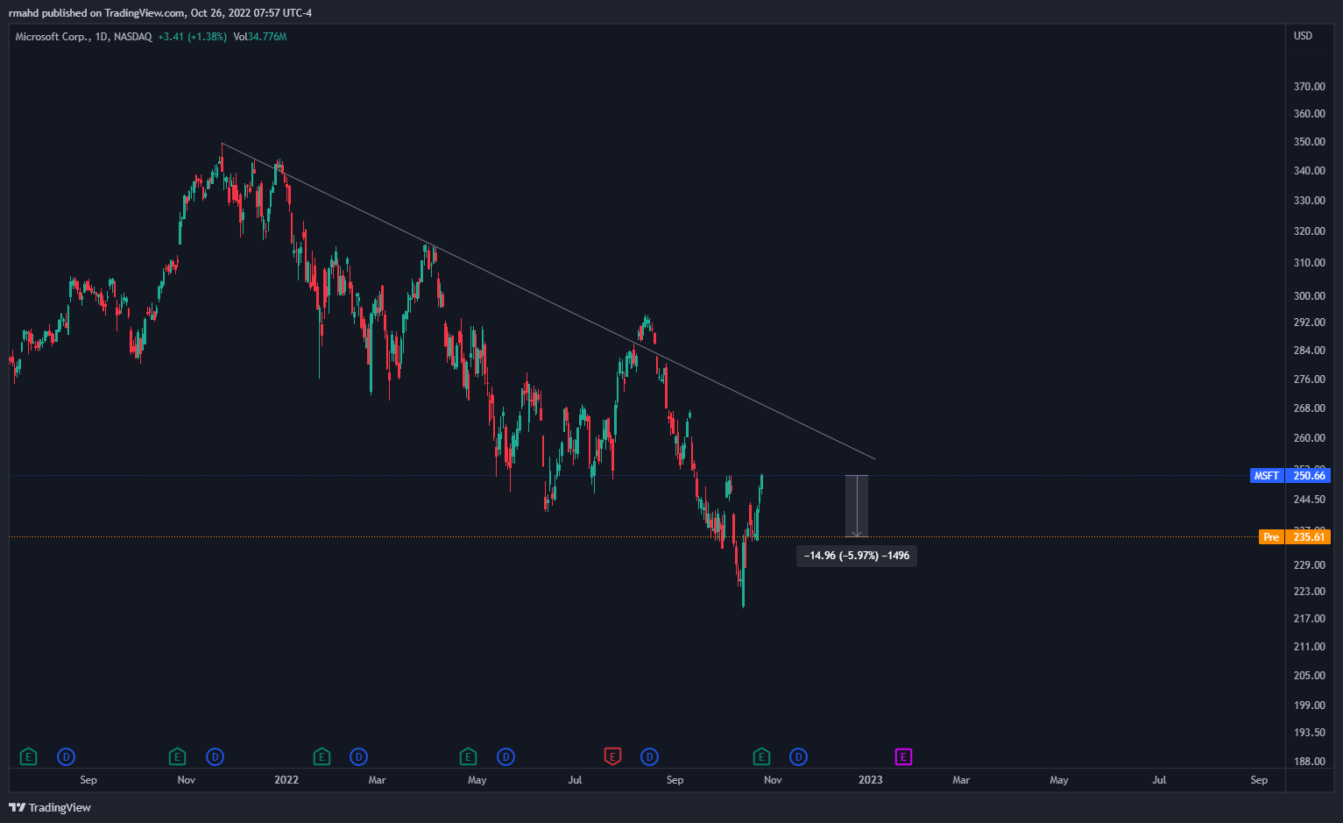Select the price range measurement box
Viewport: 1343px width, 823px height.
point(857,507)
